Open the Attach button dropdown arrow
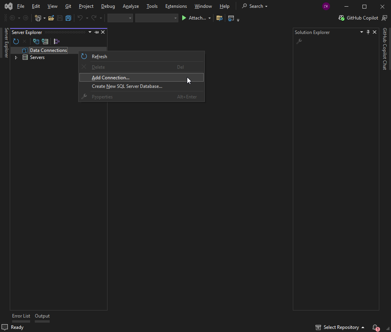The height and width of the screenshot is (332, 391). pos(210,18)
